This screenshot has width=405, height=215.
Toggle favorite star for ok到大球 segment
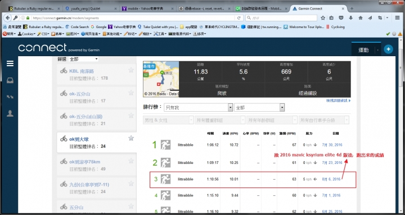(131, 138)
